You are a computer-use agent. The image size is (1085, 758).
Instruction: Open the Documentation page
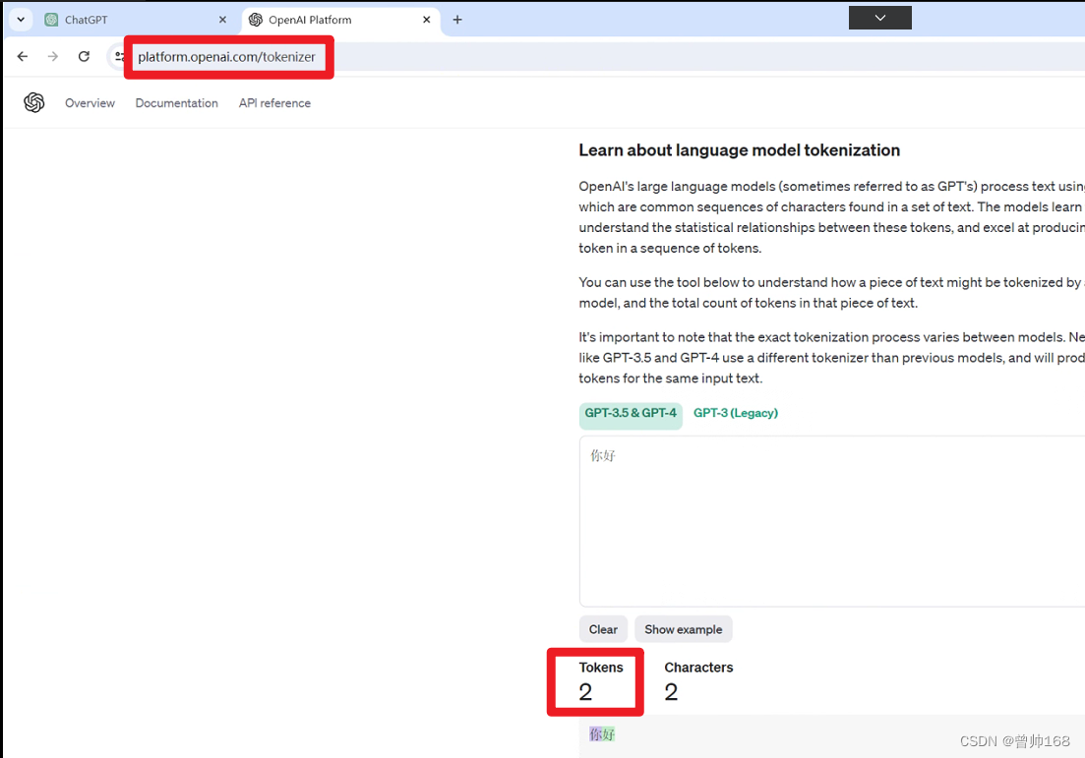click(x=176, y=103)
